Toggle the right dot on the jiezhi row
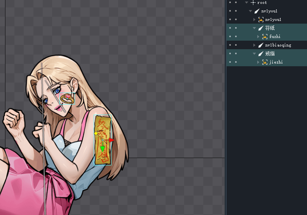307x215 pixels. click(x=236, y=62)
